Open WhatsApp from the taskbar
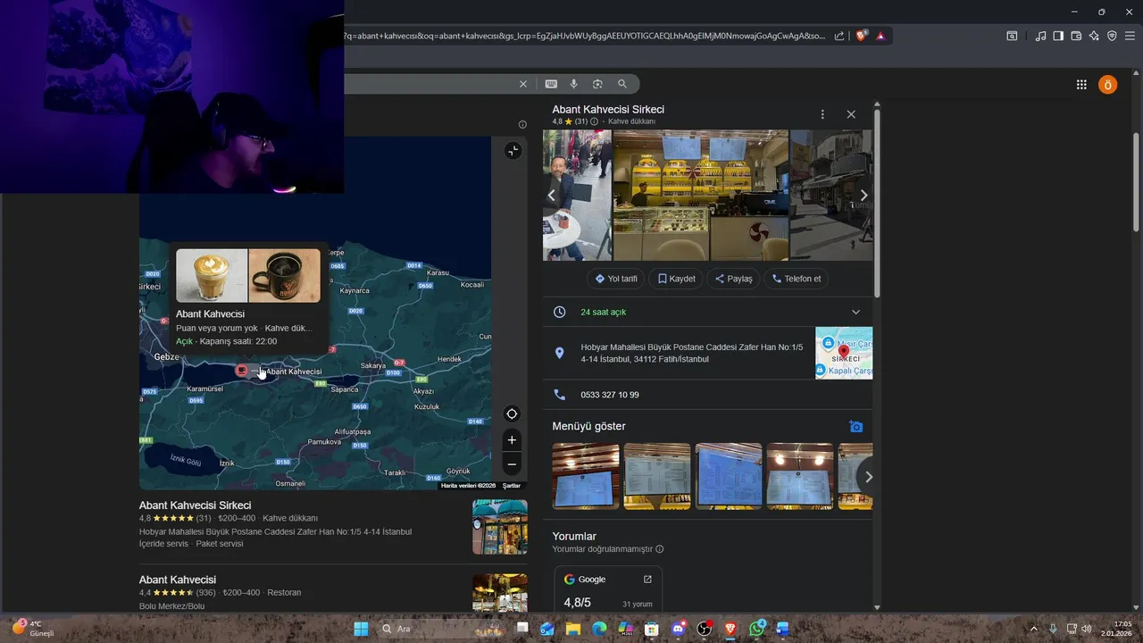1143x643 pixels. click(x=757, y=629)
